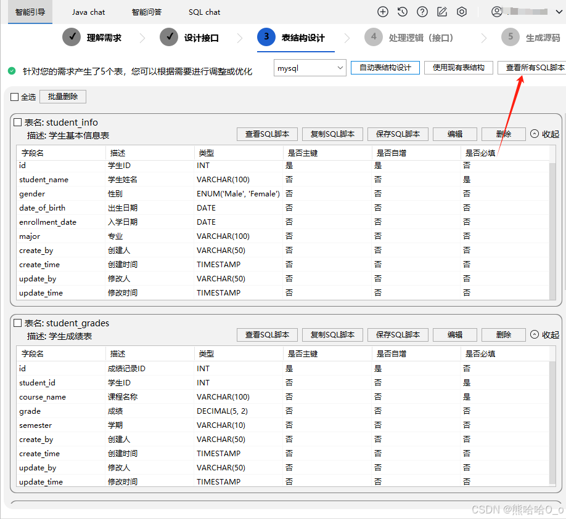
Task: Edit the student_grades table
Action: coord(455,335)
